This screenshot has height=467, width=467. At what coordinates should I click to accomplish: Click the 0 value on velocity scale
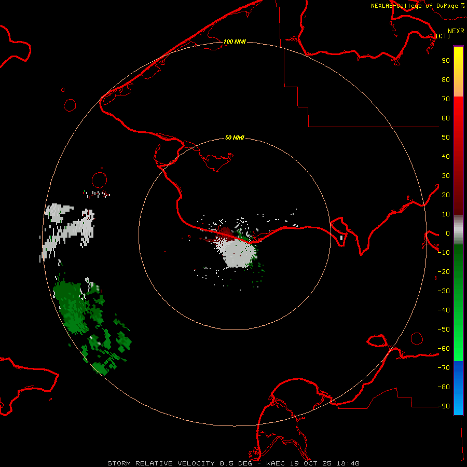(447, 233)
